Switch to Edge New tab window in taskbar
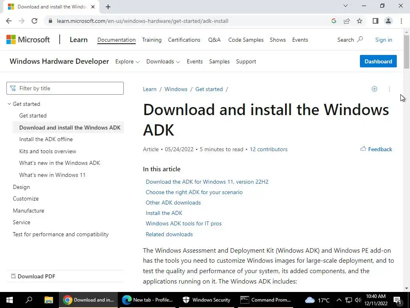The width and height of the screenshot is (410, 308). coord(147,300)
